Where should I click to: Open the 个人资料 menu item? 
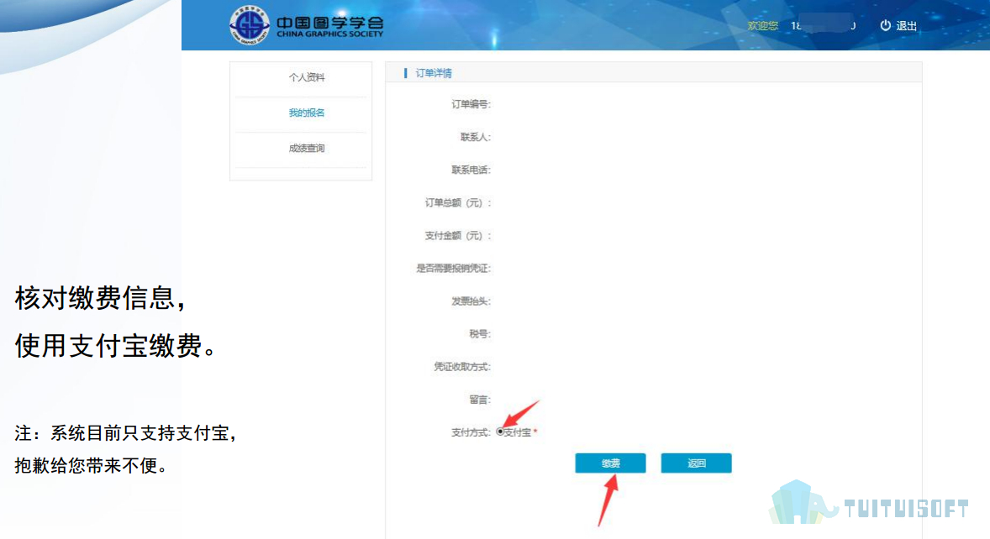click(x=307, y=77)
